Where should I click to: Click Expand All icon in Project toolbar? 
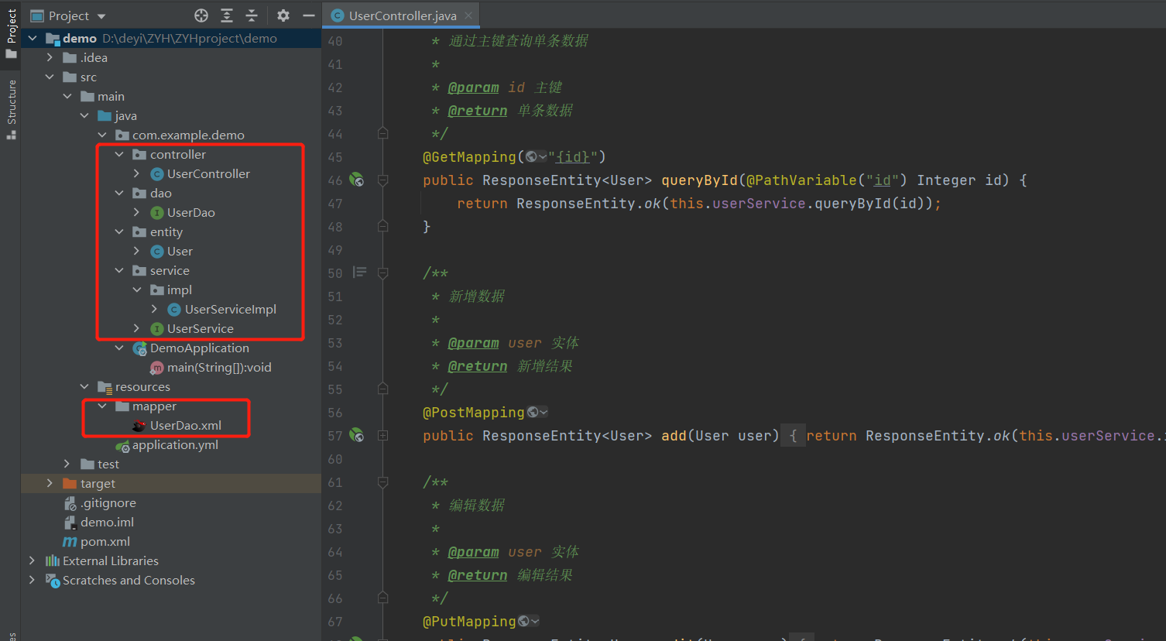tap(227, 15)
